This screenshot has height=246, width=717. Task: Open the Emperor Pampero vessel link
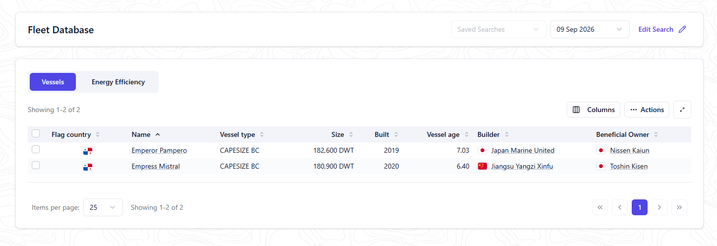[x=159, y=150]
